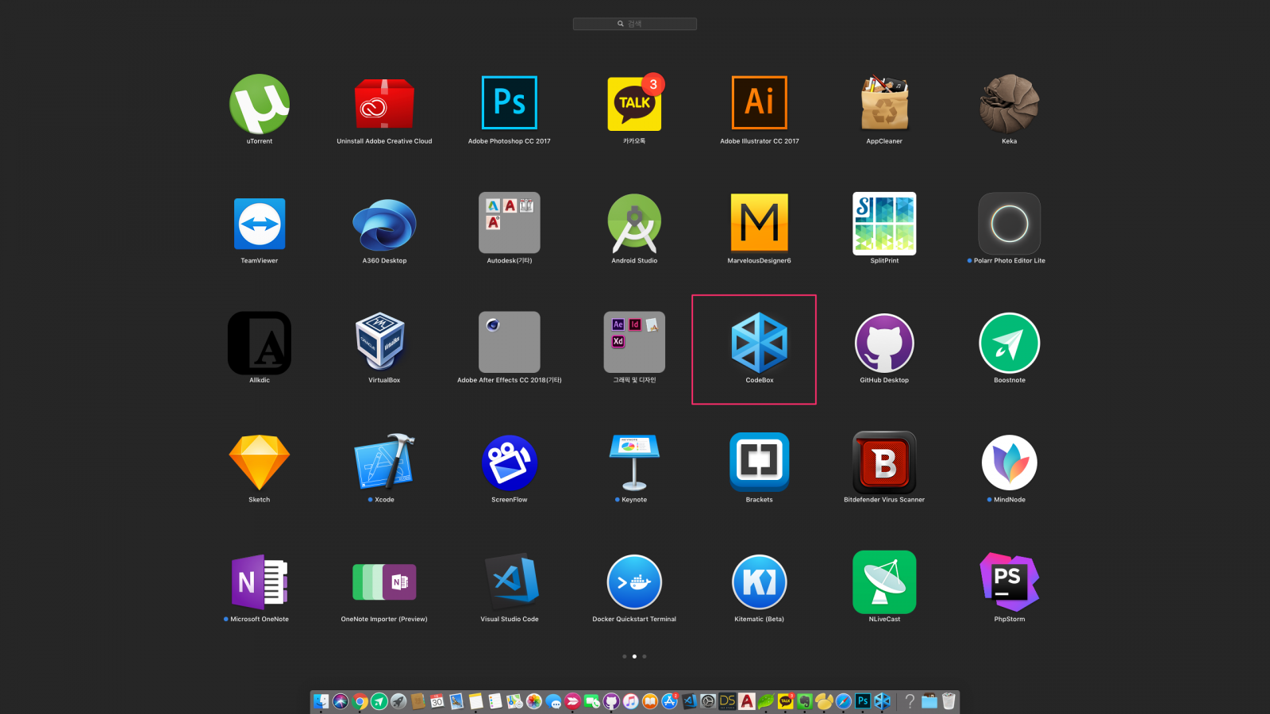Launch the Brackets editor
The height and width of the screenshot is (714, 1270).
click(759, 463)
